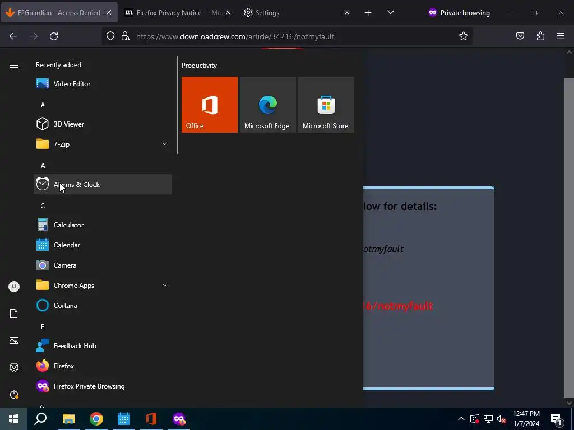Open the Office tile
Viewport: 574px width, 430px height.
210,105
